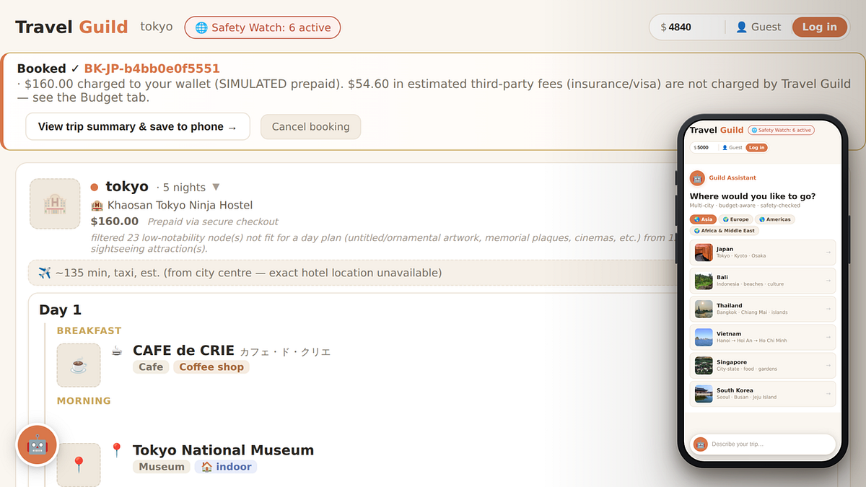This screenshot has width=866, height=487.
Task: Expand the tokyo 5 nights dropdown triangle
Action: point(216,188)
